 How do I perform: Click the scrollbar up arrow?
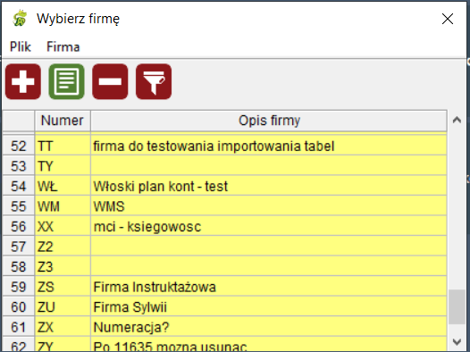[x=457, y=121]
